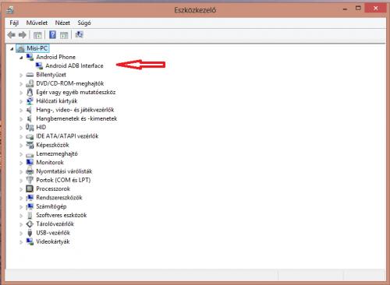Open the Nézet menu

tap(62, 23)
